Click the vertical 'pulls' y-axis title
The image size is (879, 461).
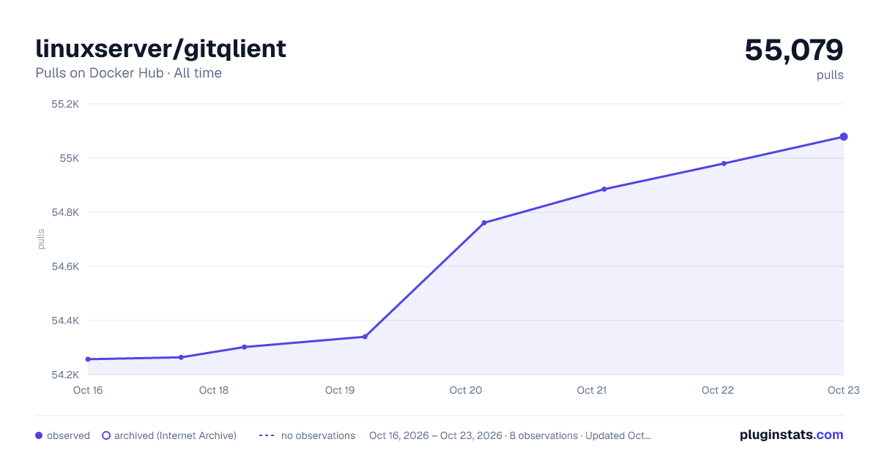click(41, 239)
